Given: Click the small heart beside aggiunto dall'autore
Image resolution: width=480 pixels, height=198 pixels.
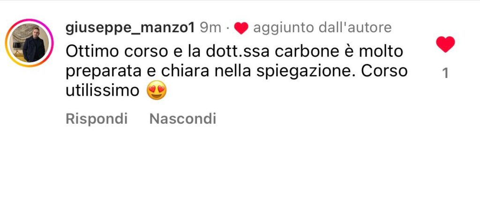Looking at the screenshot, I should (x=241, y=28).
